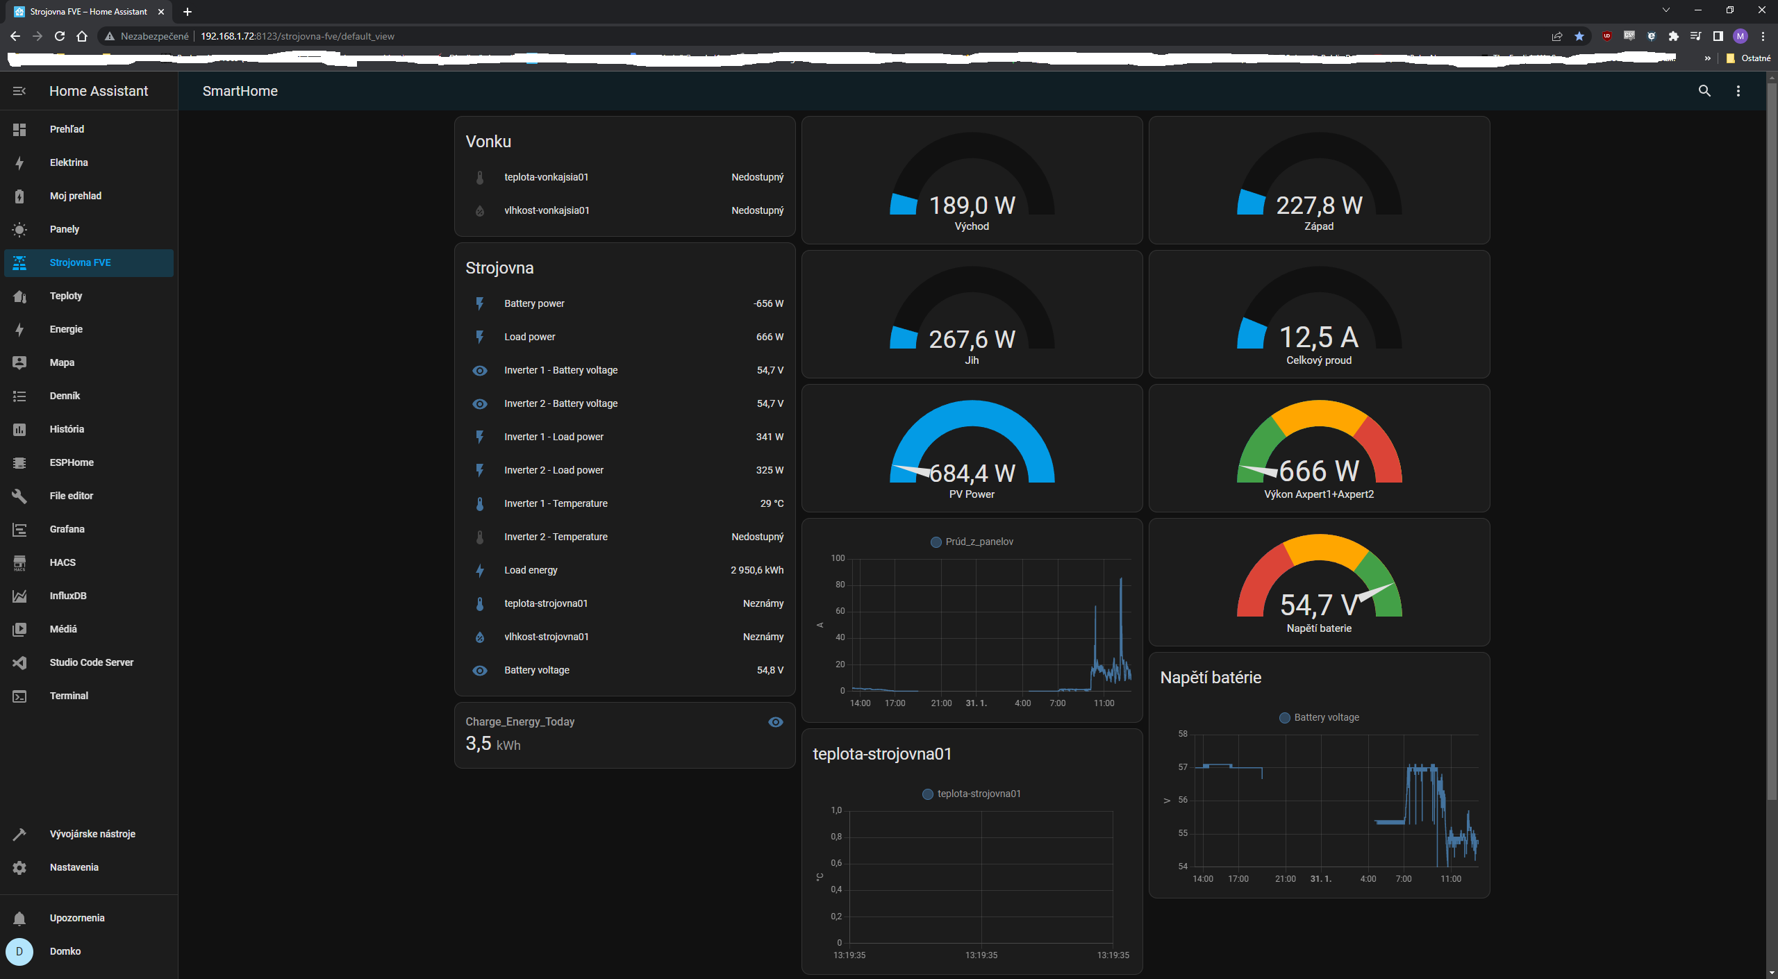Open the Nastavenia gear icon

coord(19,867)
